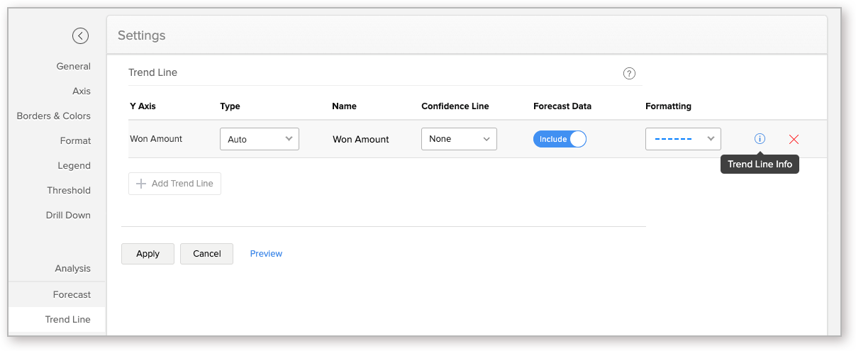Delete trend line with red X
The width and height of the screenshot is (856, 351).
click(794, 140)
